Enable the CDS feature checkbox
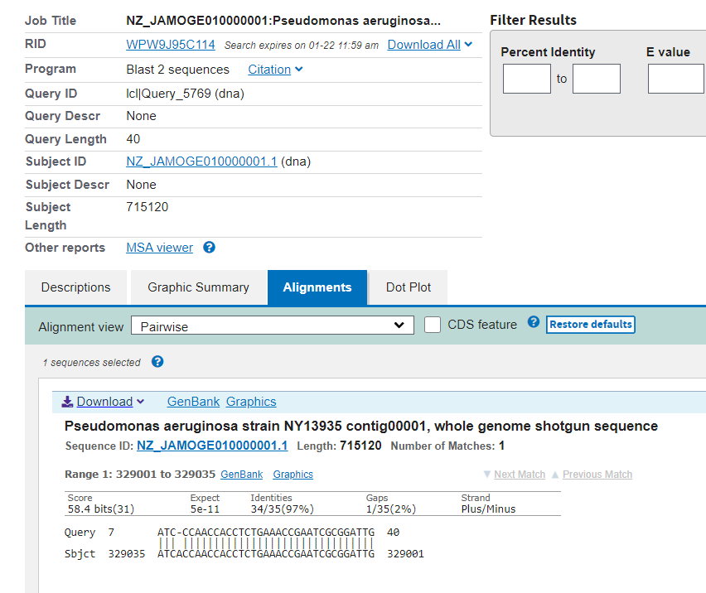The height and width of the screenshot is (593, 706). coord(433,325)
